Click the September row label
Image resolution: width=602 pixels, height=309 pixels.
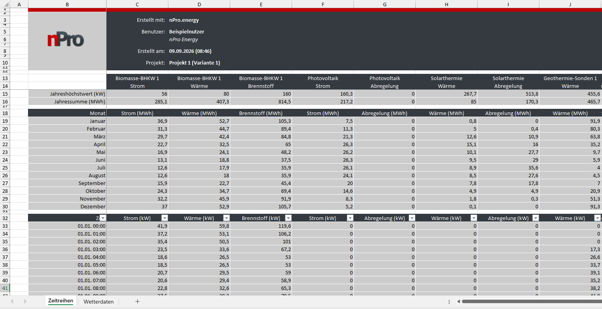coord(67,183)
